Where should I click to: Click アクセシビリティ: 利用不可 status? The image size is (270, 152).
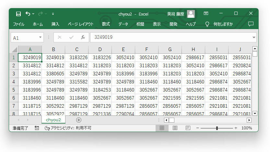pyautogui.click(x=68, y=128)
